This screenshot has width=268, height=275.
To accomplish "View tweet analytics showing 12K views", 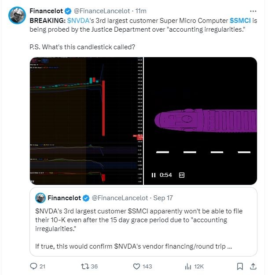I will 188,266.
